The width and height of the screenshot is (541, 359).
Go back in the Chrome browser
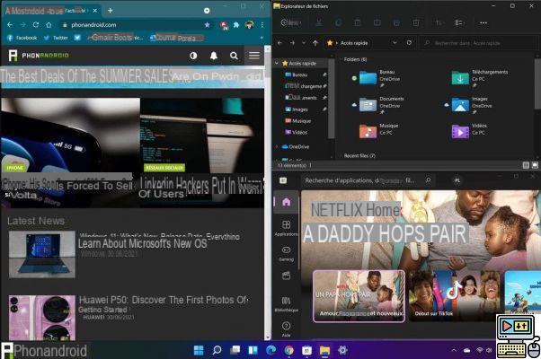click(10, 25)
